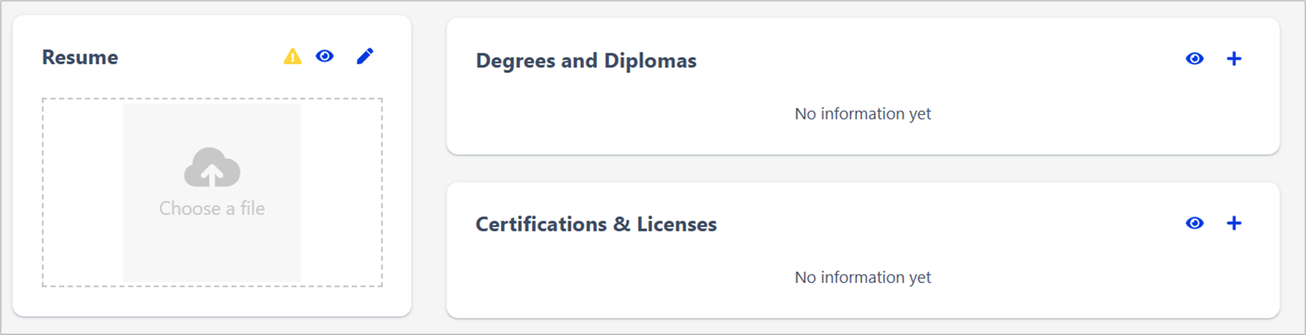Click blank space below Resume drop zone
The width and height of the screenshot is (1306, 335).
click(x=212, y=301)
